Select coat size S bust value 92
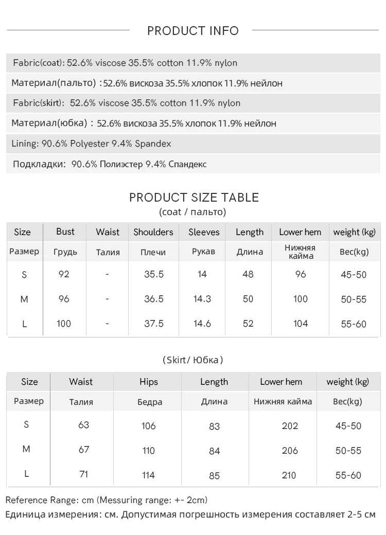Viewport: 386px width, 535px height. point(64,274)
